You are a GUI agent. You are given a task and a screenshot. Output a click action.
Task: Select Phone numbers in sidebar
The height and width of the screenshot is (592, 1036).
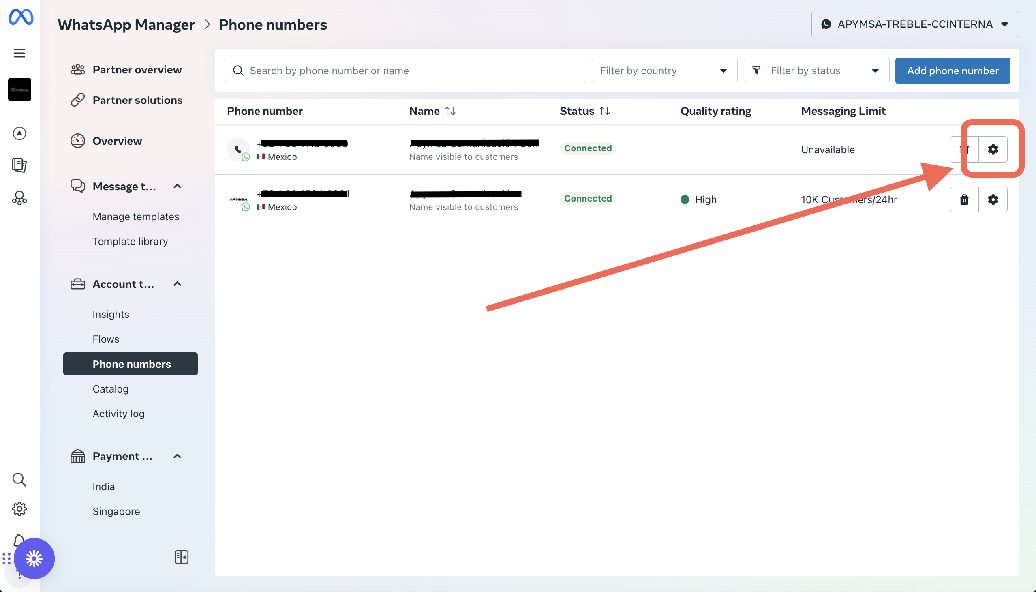click(x=131, y=364)
